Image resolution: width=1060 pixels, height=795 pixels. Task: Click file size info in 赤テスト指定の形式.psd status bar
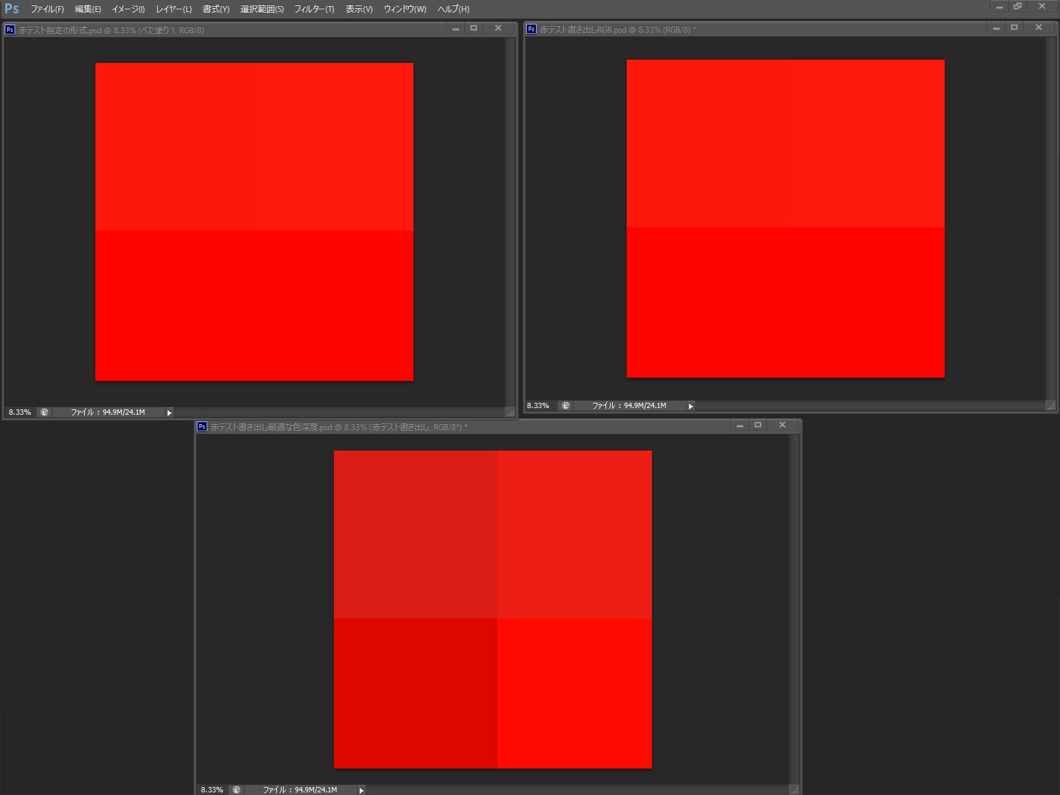point(108,412)
